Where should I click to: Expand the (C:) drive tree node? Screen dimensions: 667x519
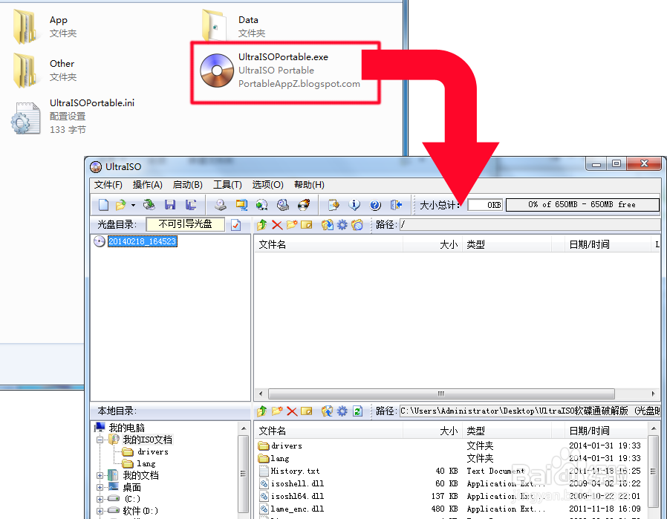(100, 499)
